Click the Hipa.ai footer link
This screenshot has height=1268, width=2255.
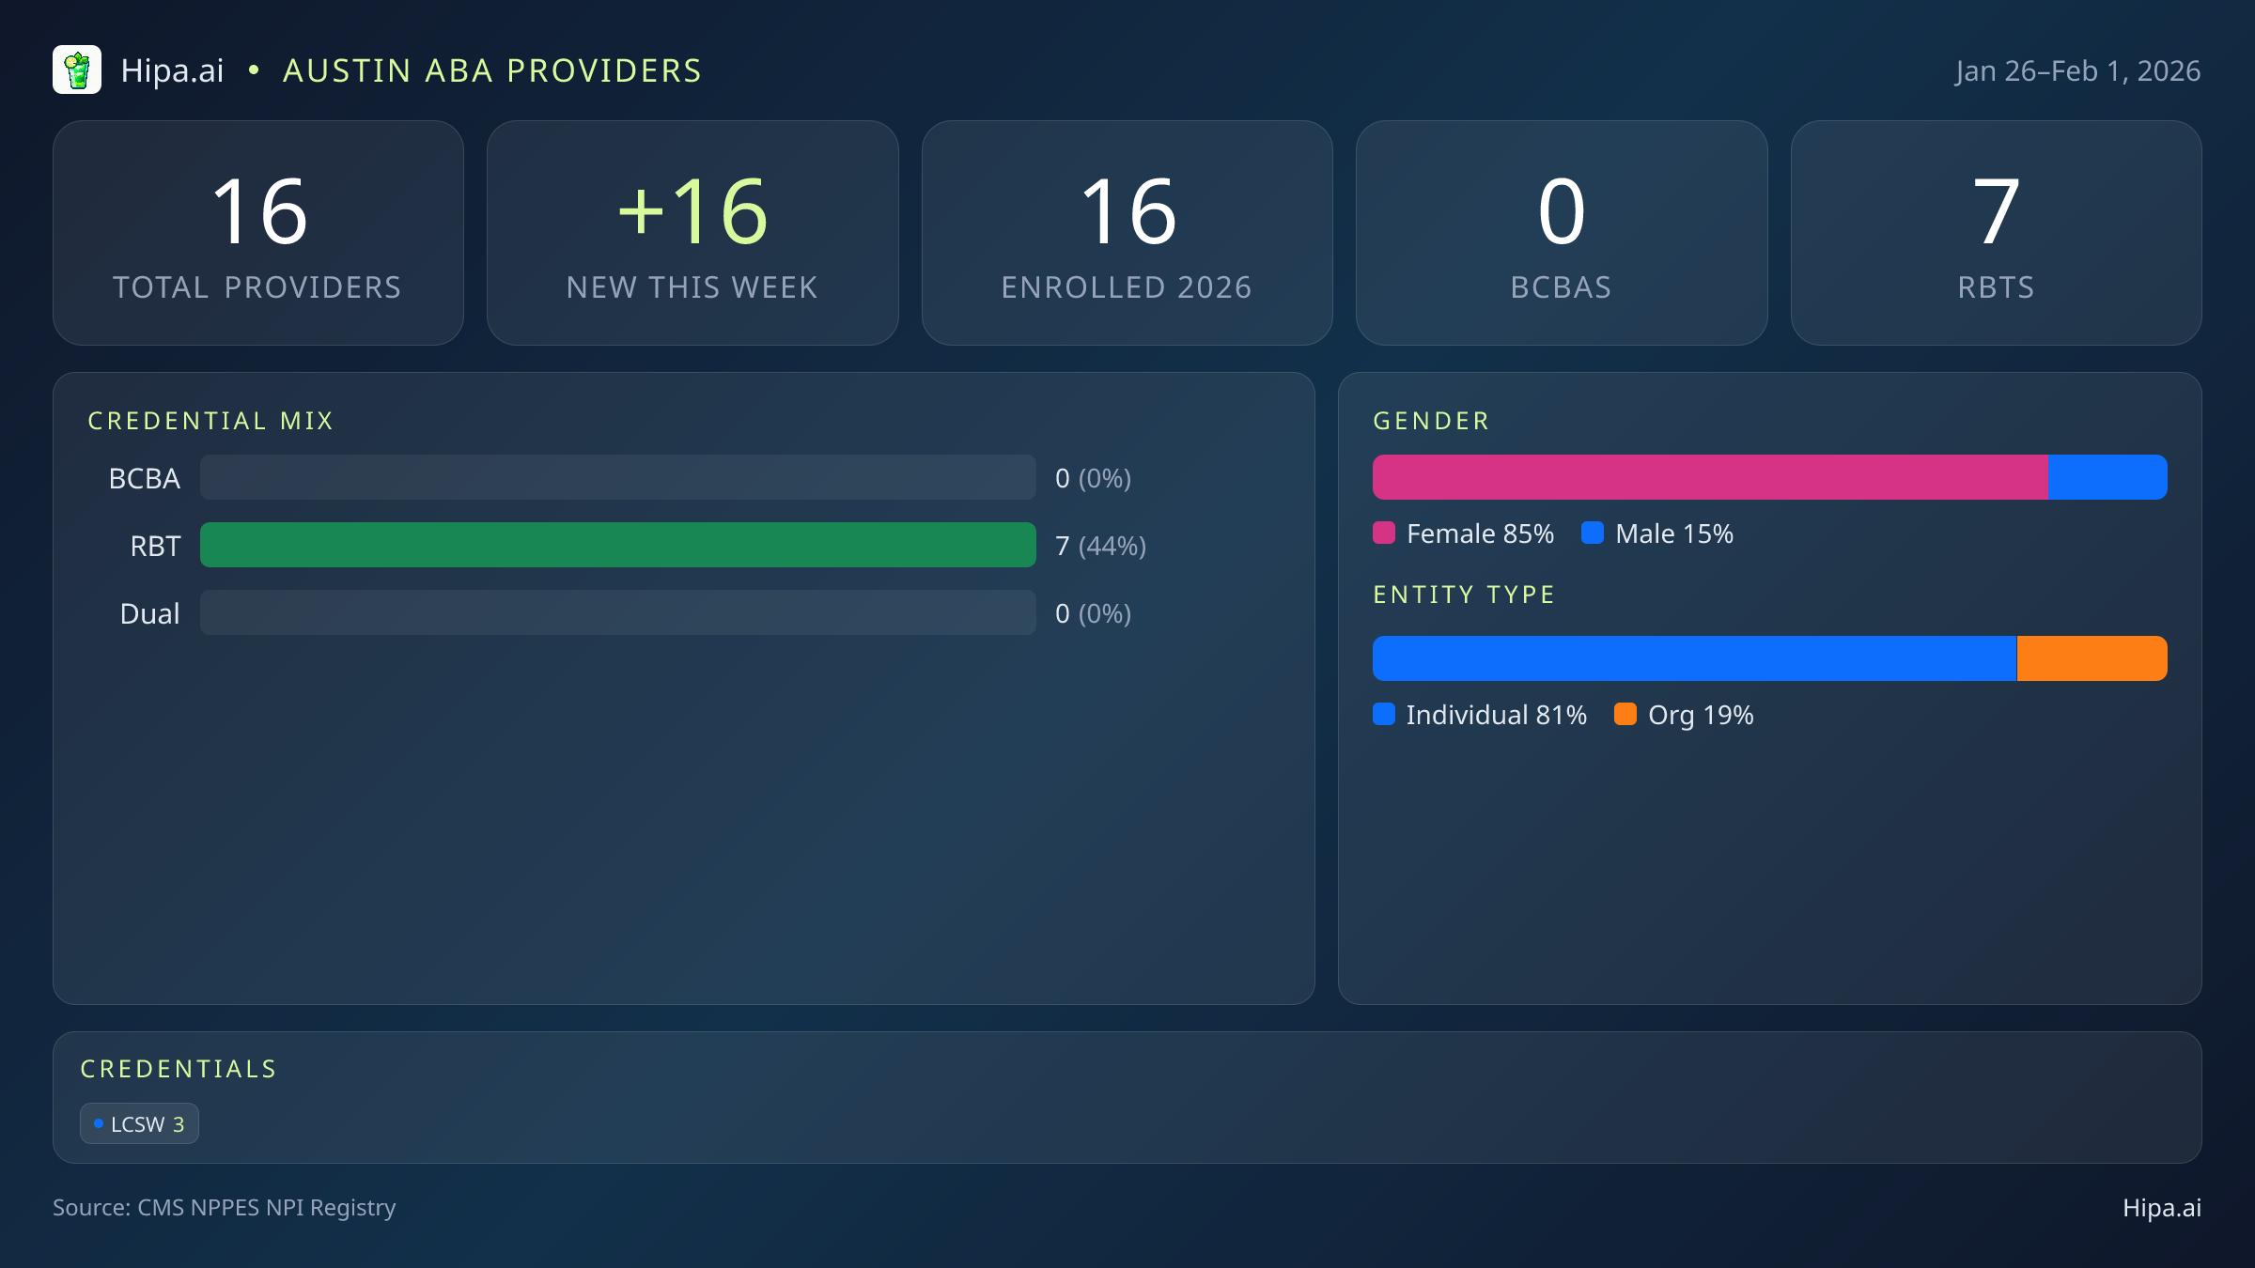coord(2161,1208)
